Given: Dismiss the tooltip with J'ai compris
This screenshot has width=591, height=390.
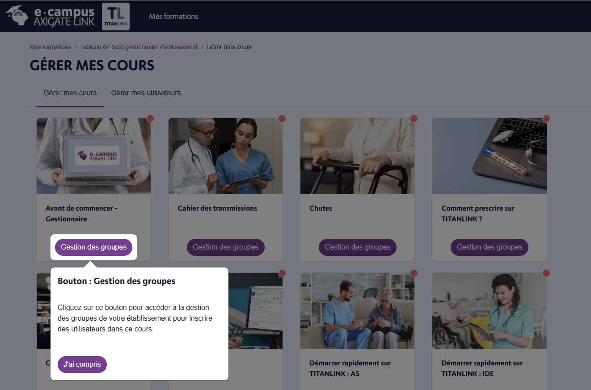Looking at the screenshot, I should point(82,364).
